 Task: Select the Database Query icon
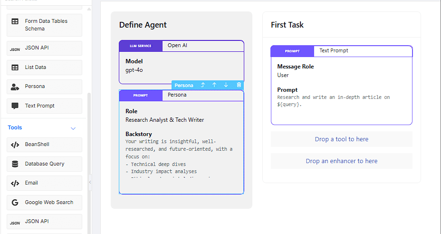click(x=15, y=164)
